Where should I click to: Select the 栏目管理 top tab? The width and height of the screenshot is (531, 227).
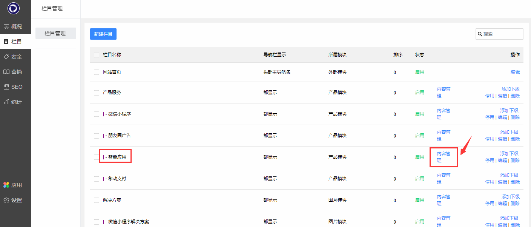52,8
